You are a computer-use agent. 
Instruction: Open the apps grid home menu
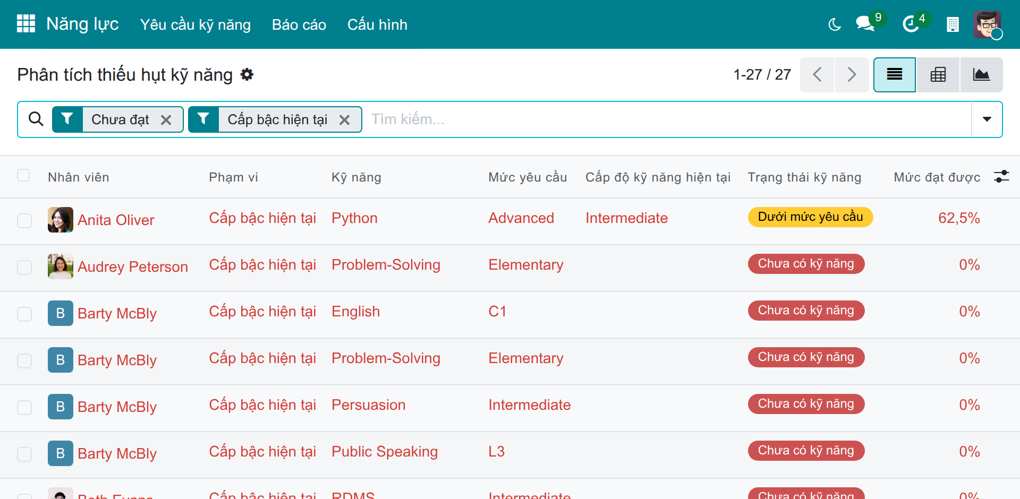coord(26,24)
